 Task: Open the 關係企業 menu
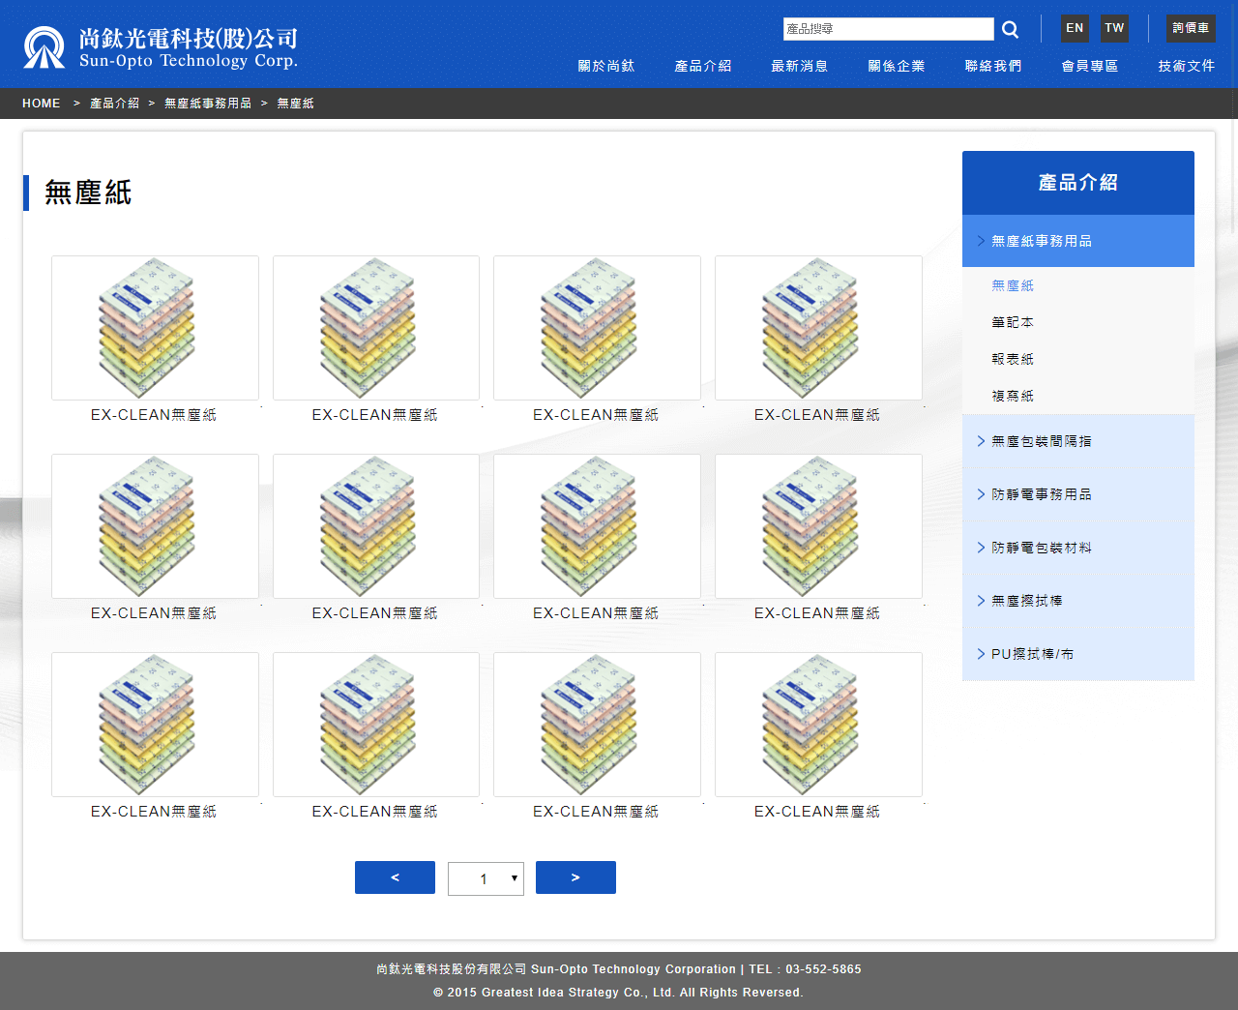[897, 66]
